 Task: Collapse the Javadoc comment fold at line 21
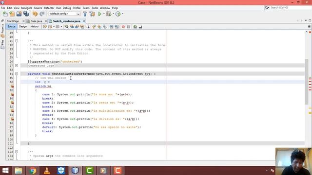17,41
